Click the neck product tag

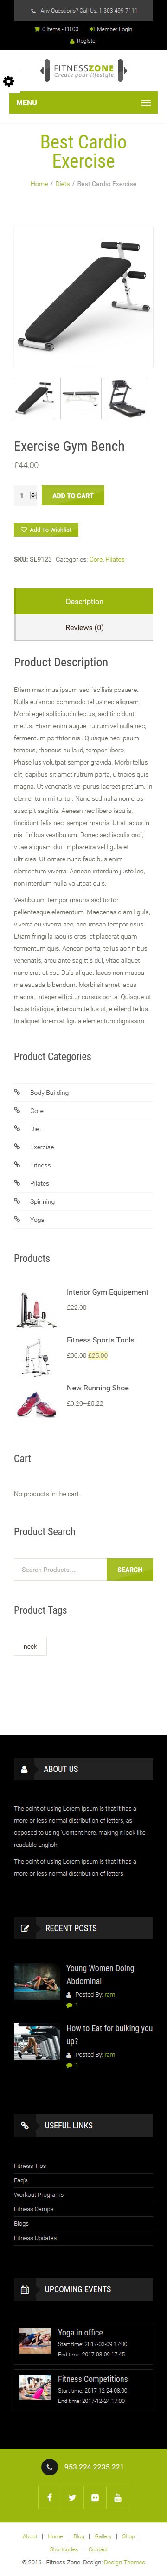coord(30,1646)
